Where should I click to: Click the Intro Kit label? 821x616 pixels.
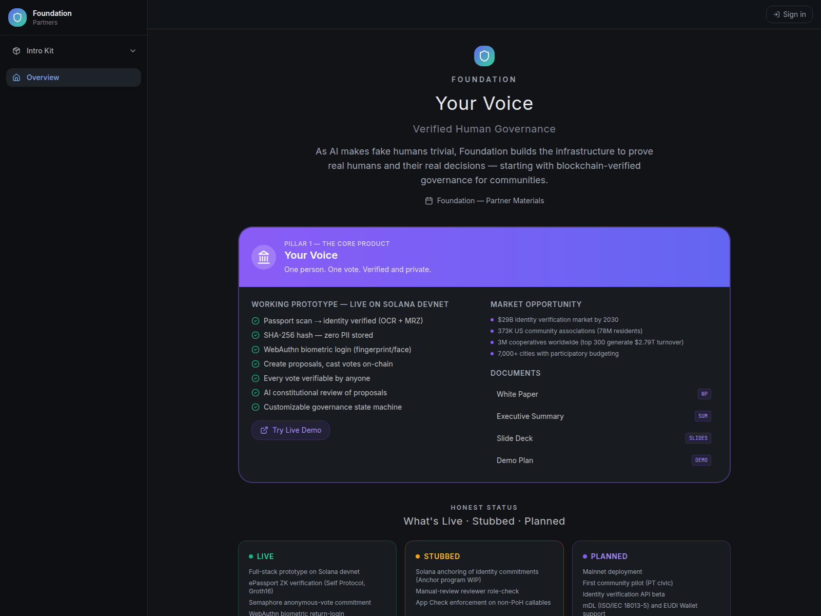[x=40, y=51]
